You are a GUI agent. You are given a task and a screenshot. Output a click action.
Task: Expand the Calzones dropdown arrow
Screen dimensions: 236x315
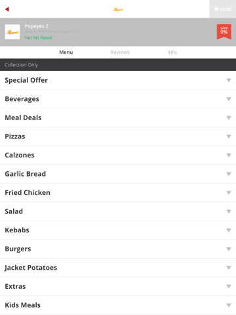tap(229, 156)
